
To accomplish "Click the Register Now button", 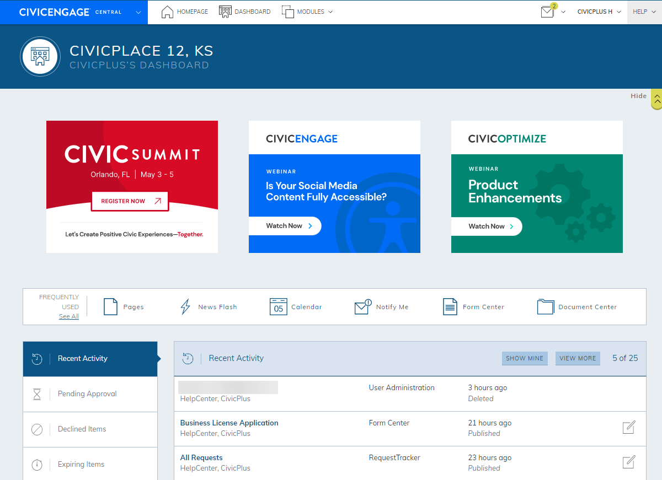I will pos(130,201).
